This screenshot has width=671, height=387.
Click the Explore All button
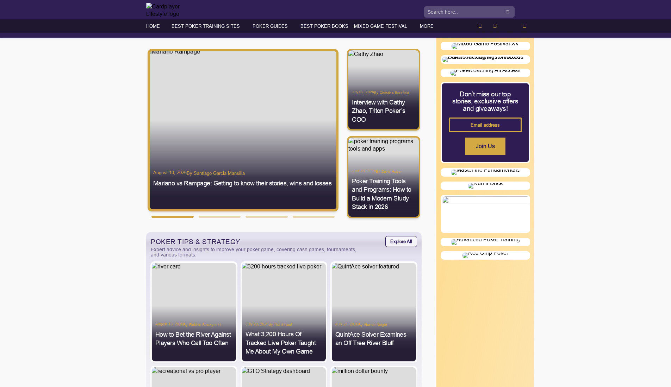pos(401,241)
